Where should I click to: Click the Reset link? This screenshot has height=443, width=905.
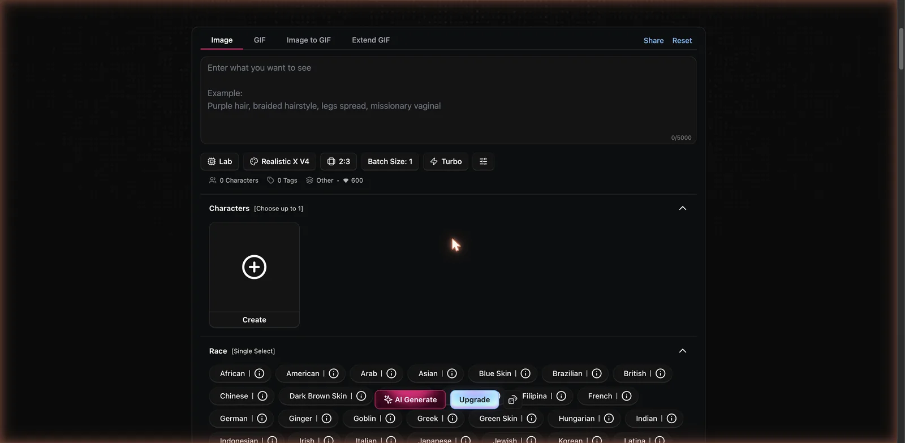click(682, 41)
